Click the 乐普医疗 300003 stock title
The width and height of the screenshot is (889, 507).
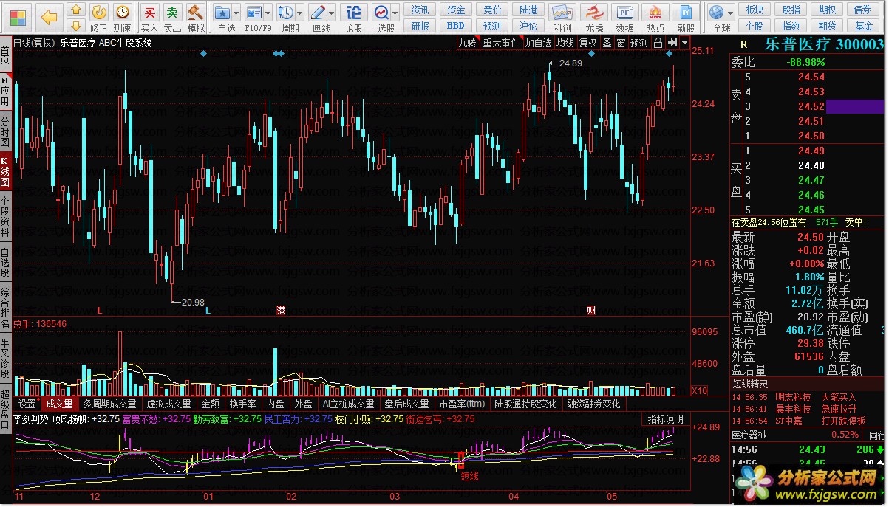(823, 44)
